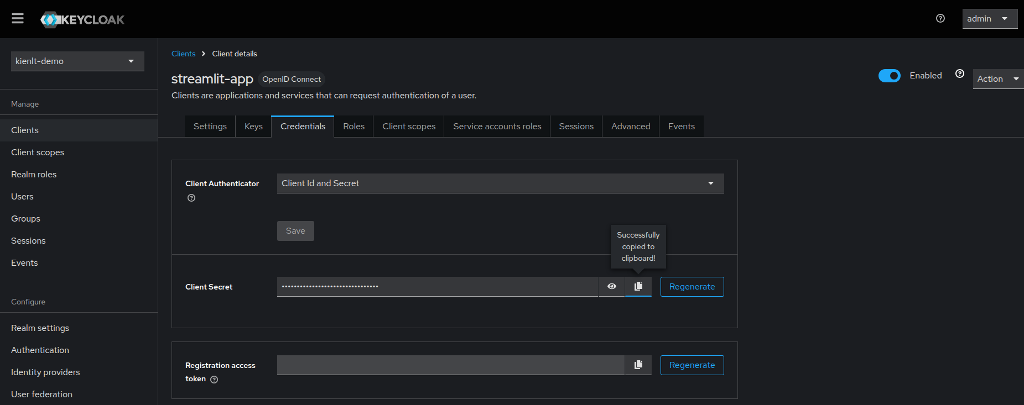Open the admin user dropdown
The width and height of the screenshot is (1024, 405).
click(989, 19)
